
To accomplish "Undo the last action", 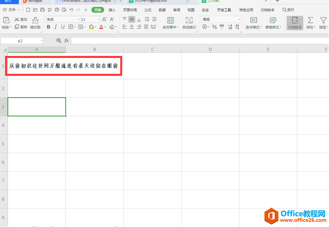I will tap(71, 10).
